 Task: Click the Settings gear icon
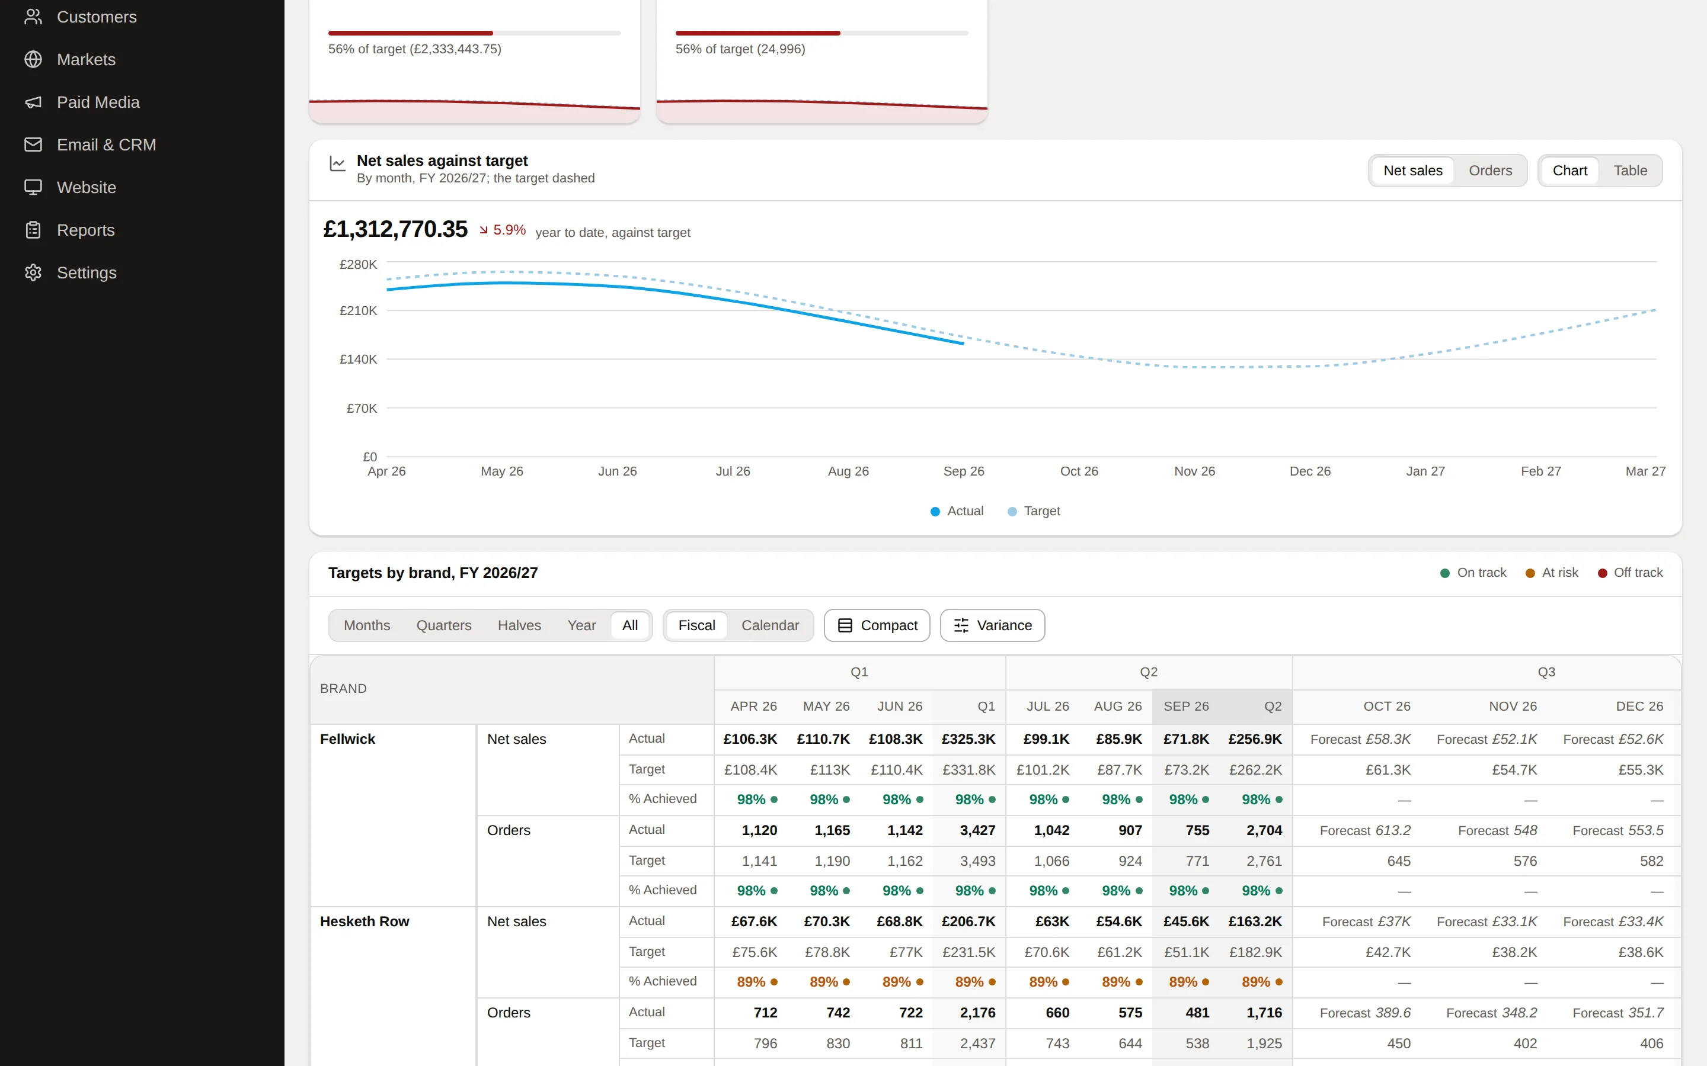tap(33, 273)
